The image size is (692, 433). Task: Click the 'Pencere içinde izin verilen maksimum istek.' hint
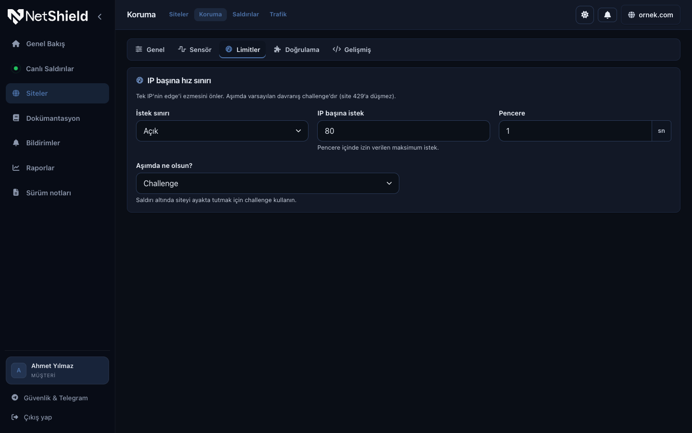[378, 148]
